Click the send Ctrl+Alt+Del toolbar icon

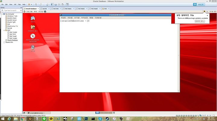[x=36, y=4]
